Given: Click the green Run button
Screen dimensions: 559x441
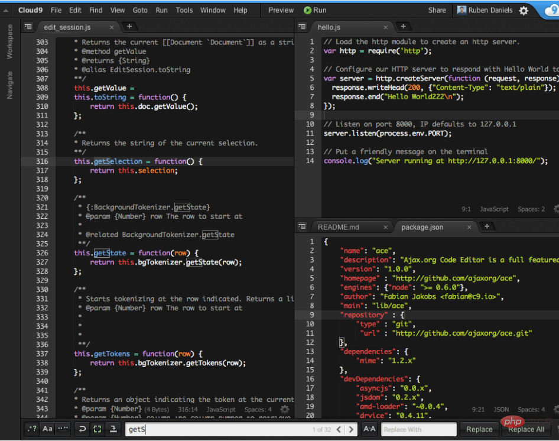Looking at the screenshot, I should pyautogui.click(x=315, y=11).
